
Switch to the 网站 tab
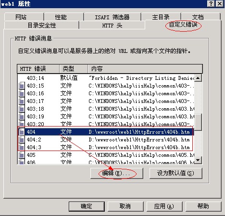(24, 17)
